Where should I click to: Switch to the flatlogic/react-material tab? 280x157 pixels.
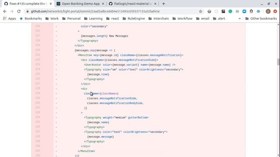[133, 4]
